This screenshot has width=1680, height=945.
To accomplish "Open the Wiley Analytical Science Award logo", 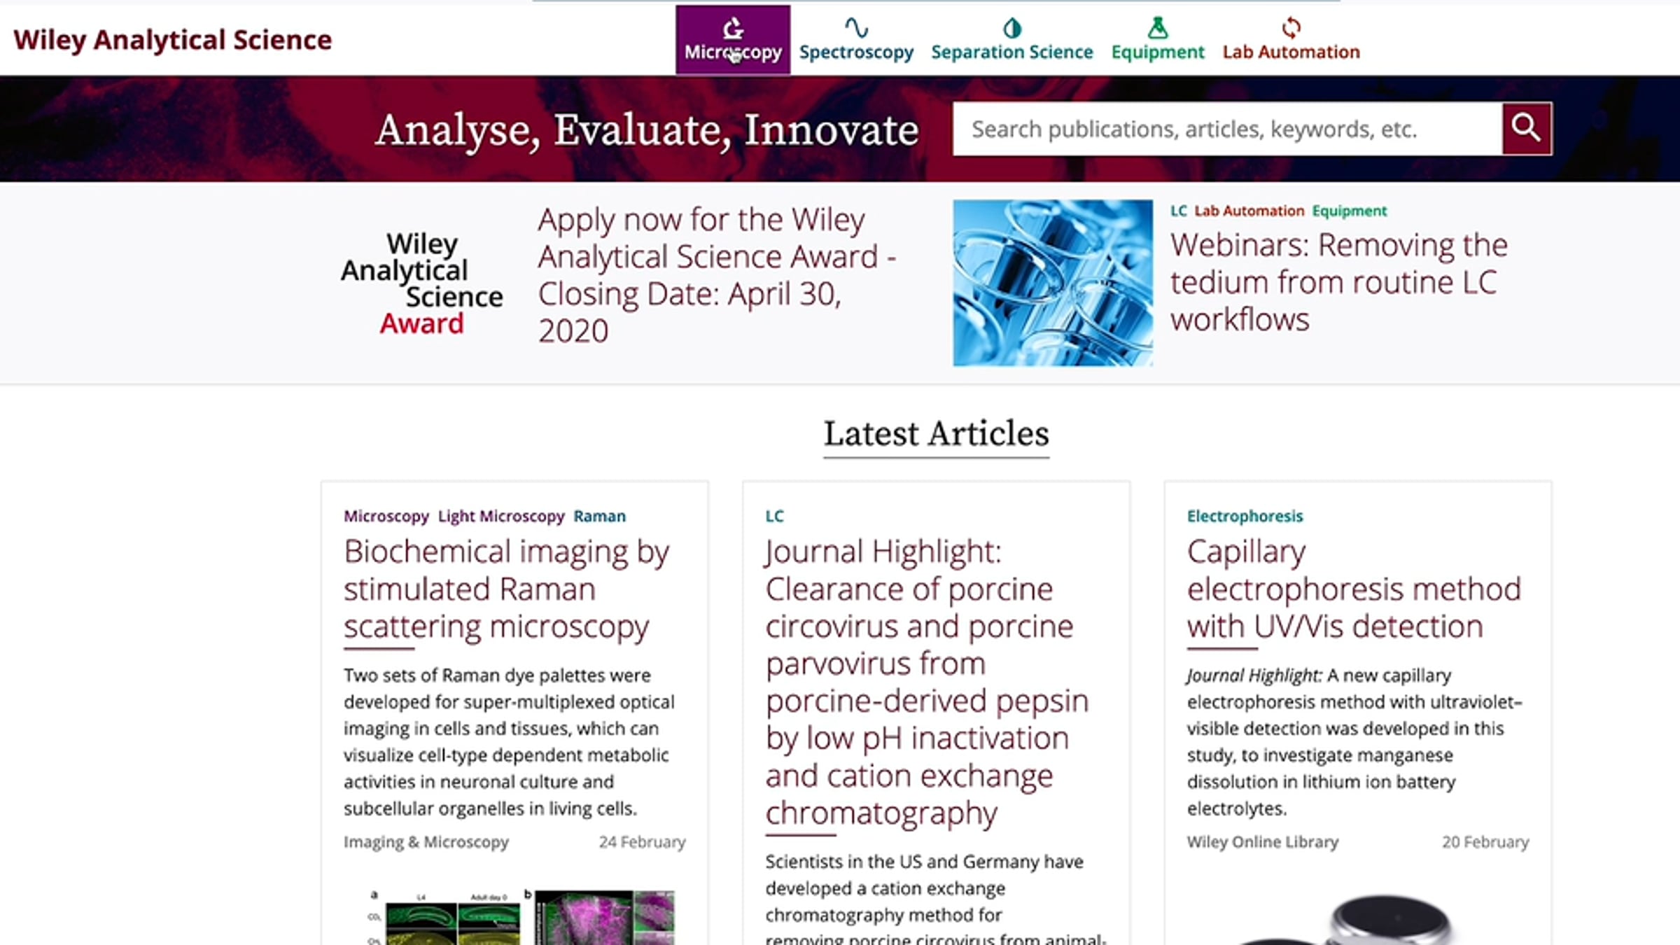I will (x=422, y=283).
